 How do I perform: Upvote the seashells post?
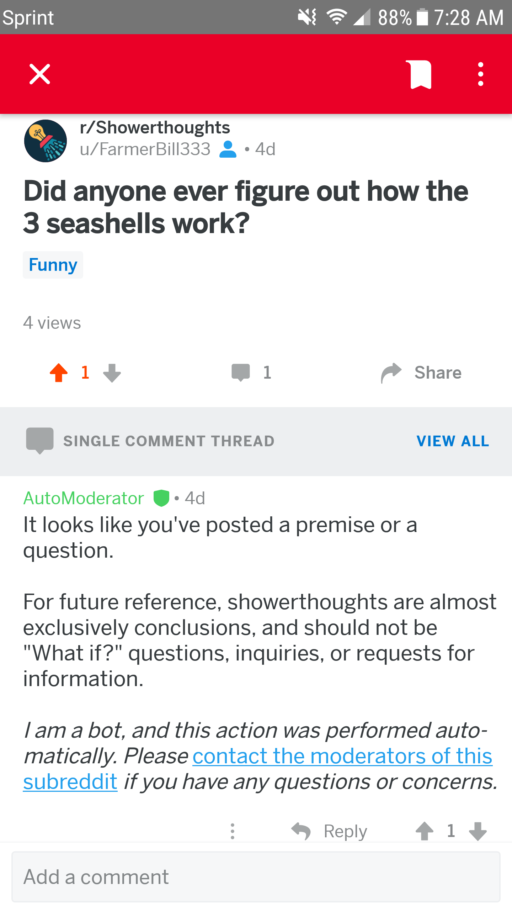pyautogui.click(x=59, y=373)
